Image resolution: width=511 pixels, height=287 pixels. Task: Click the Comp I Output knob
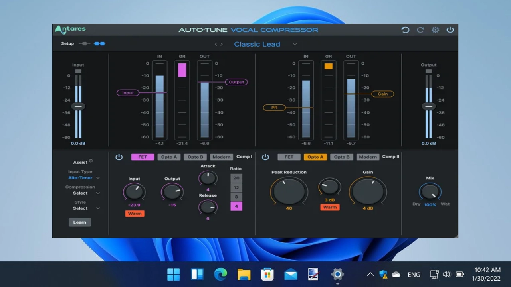click(x=172, y=192)
